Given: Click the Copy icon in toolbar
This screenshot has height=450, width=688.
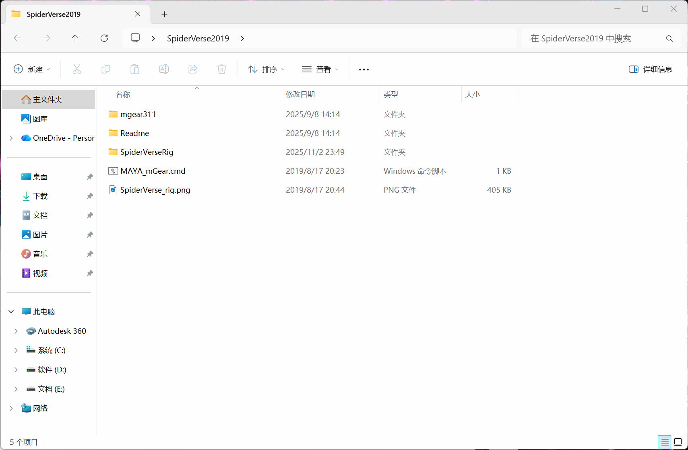Looking at the screenshot, I should [x=106, y=69].
